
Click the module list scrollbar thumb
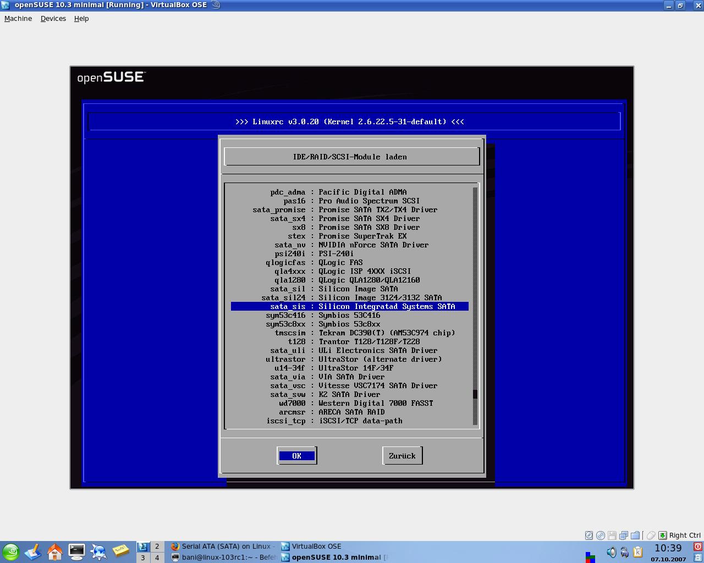[475, 394]
